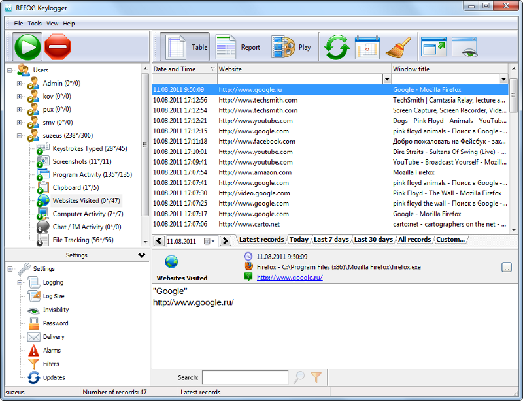523x401 pixels.
Task: Select the Last 7 days tab
Action: pyautogui.click(x=331, y=240)
